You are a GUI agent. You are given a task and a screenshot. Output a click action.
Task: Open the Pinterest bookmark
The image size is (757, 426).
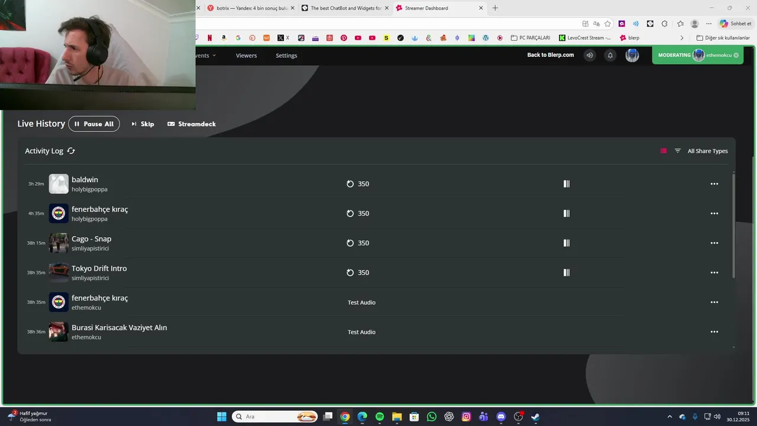(x=344, y=38)
